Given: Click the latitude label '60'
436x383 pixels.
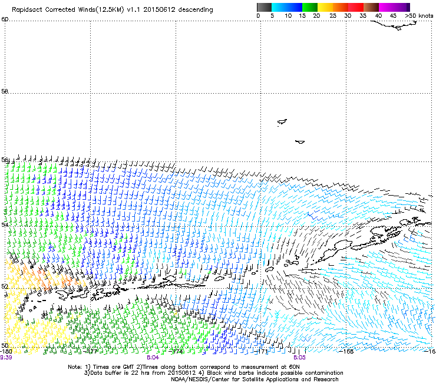Looking at the screenshot, I should click(5, 19).
